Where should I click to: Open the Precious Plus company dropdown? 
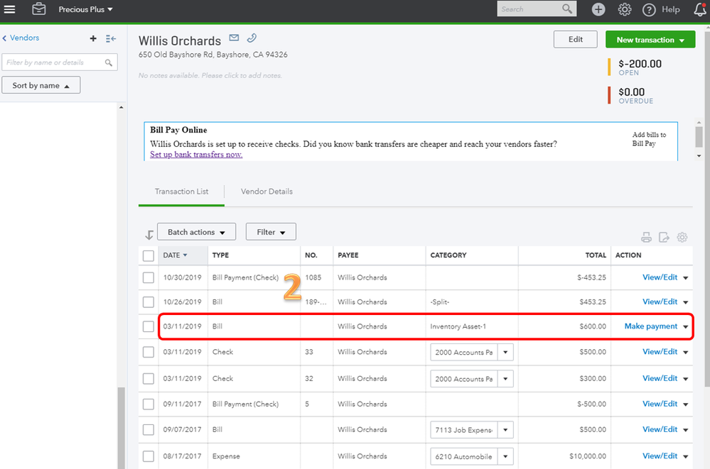click(x=85, y=9)
